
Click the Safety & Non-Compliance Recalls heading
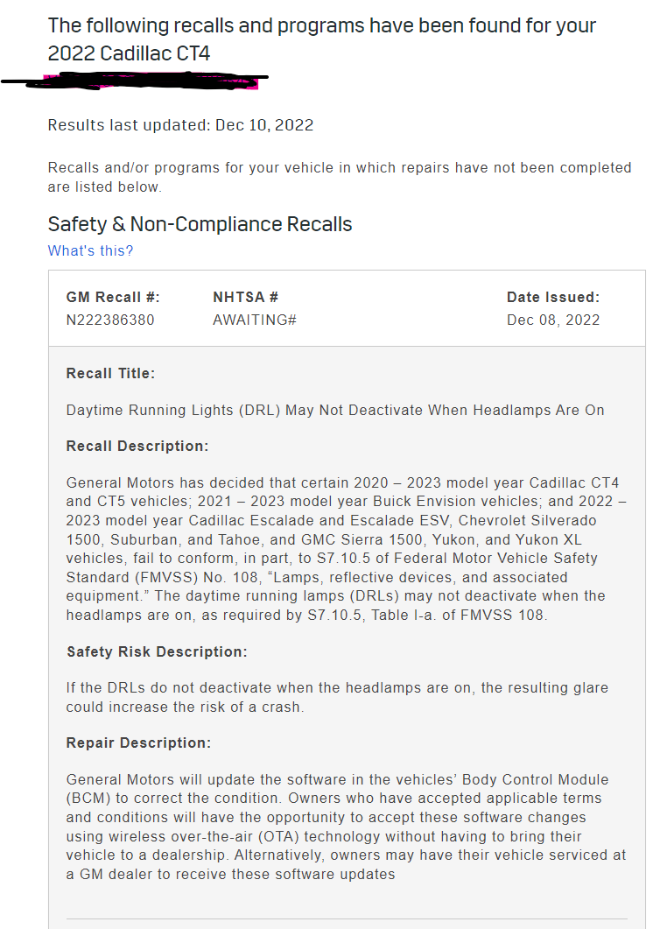[x=200, y=224]
